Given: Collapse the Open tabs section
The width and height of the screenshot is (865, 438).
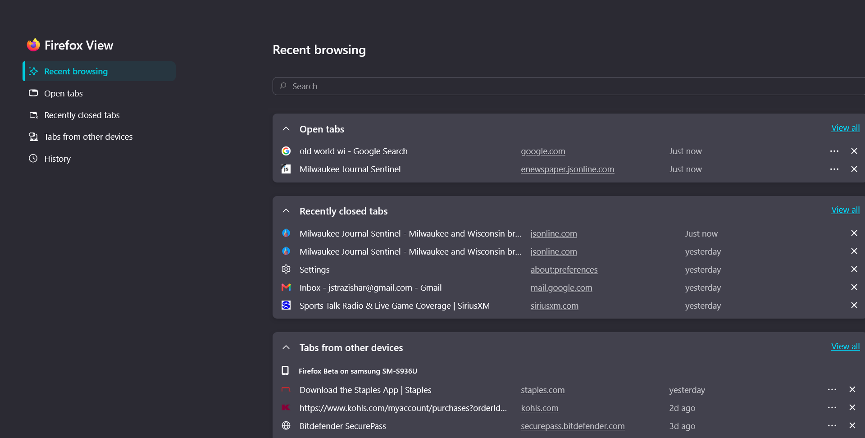Looking at the screenshot, I should (286, 129).
